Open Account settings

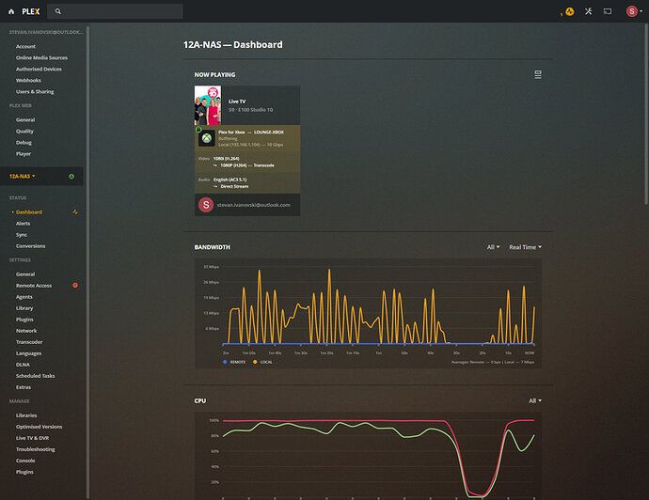pos(25,47)
